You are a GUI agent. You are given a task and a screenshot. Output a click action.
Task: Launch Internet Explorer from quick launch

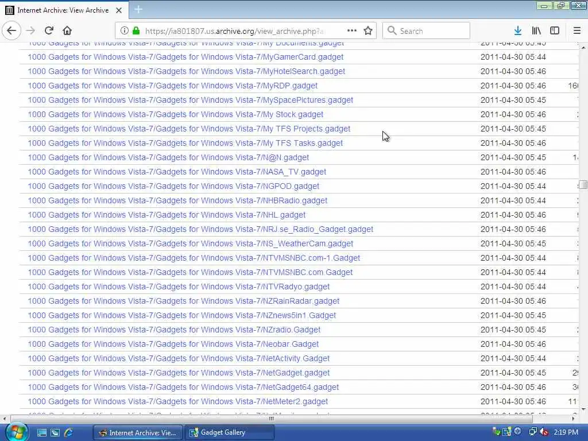point(68,432)
